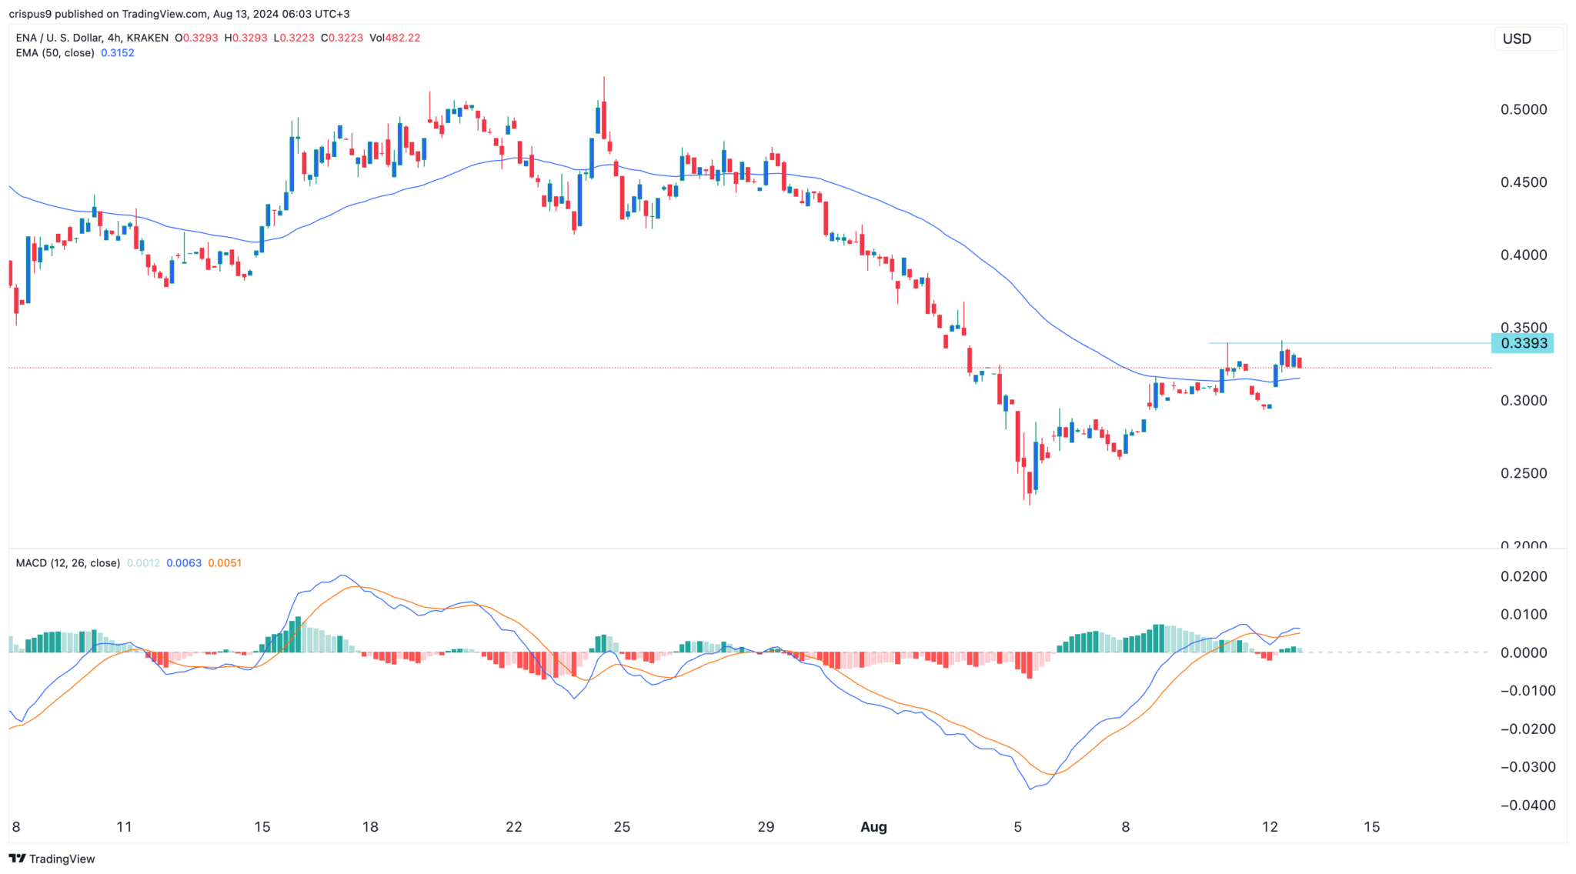Click the 29 date on time axis
1576x874 pixels.
766,827
